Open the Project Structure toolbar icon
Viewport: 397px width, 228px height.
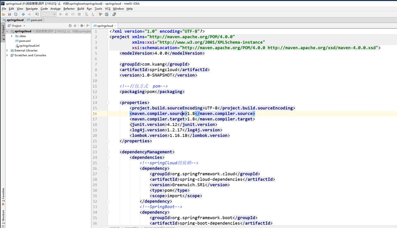pos(107,14)
